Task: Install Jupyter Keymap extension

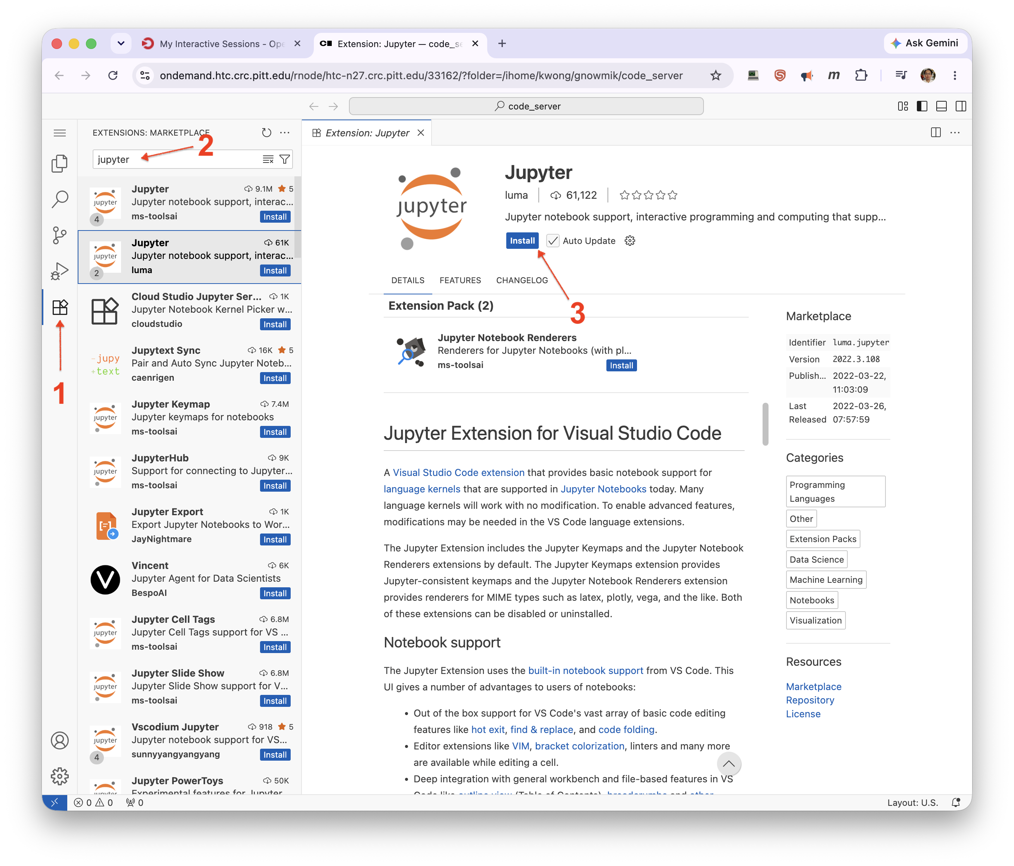Action: click(275, 432)
